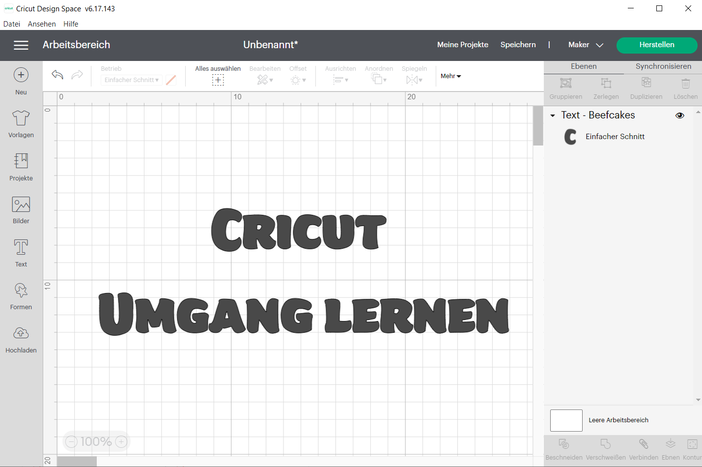Click the 100% zoom level
This screenshot has height=467, width=702.
coord(96,441)
